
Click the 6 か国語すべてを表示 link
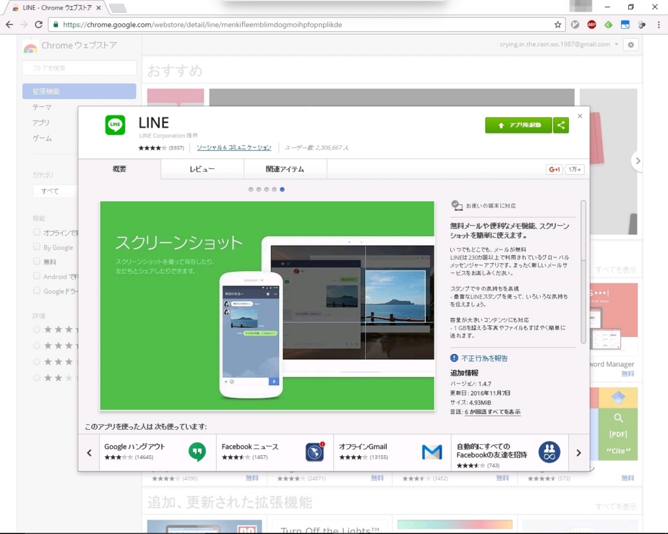pos(493,412)
